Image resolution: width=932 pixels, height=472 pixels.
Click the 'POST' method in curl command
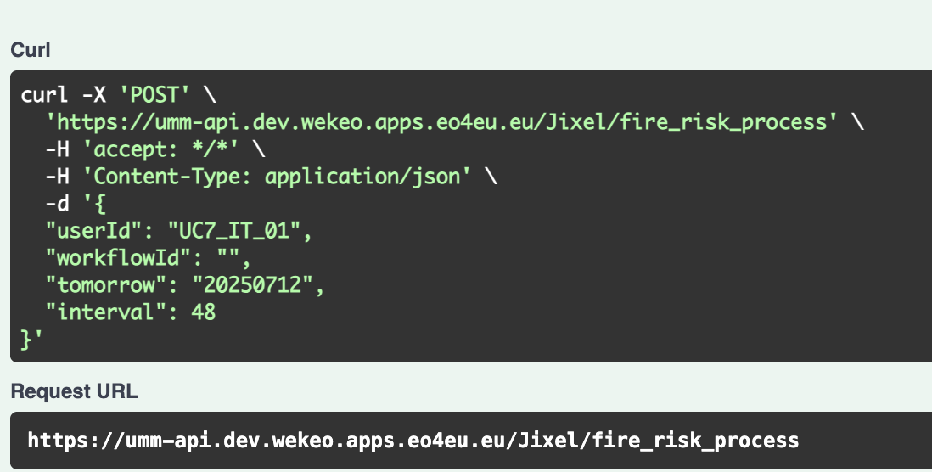[154, 94]
